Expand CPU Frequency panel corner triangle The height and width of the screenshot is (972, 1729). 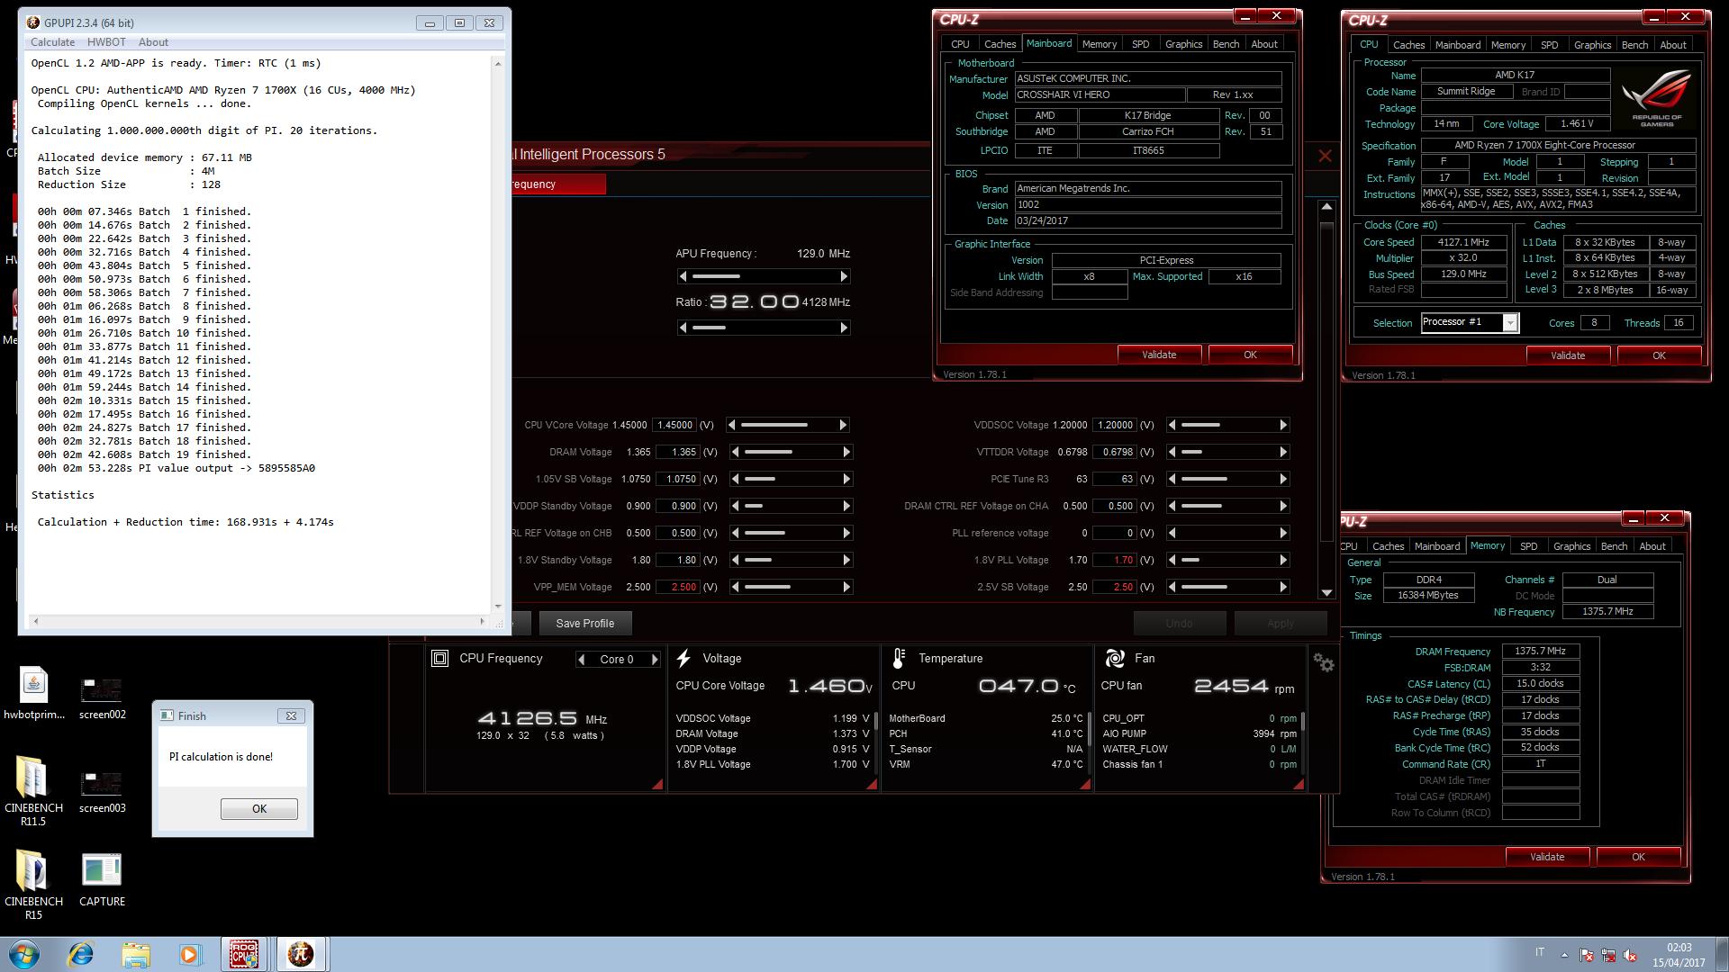pos(657,784)
